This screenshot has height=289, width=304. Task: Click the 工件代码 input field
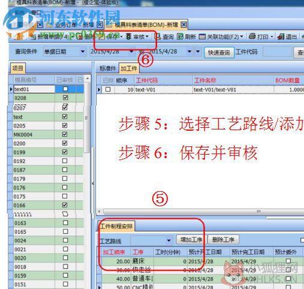click(x=278, y=52)
